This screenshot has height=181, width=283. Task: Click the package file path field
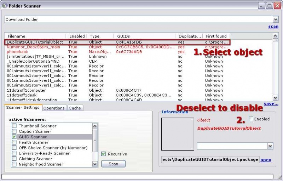pyautogui.click(x=210, y=159)
